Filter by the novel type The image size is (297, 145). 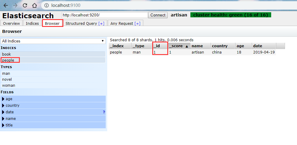(x=53, y=80)
